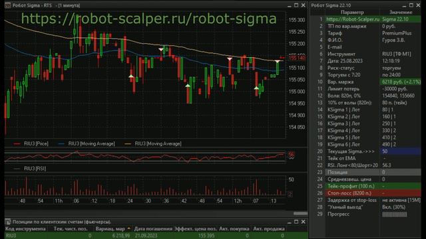
Task: Maximize the Робот Sigma 22.10 table window
Action: [411, 5]
